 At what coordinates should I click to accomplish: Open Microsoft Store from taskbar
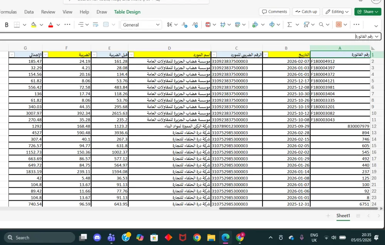(x=154, y=237)
